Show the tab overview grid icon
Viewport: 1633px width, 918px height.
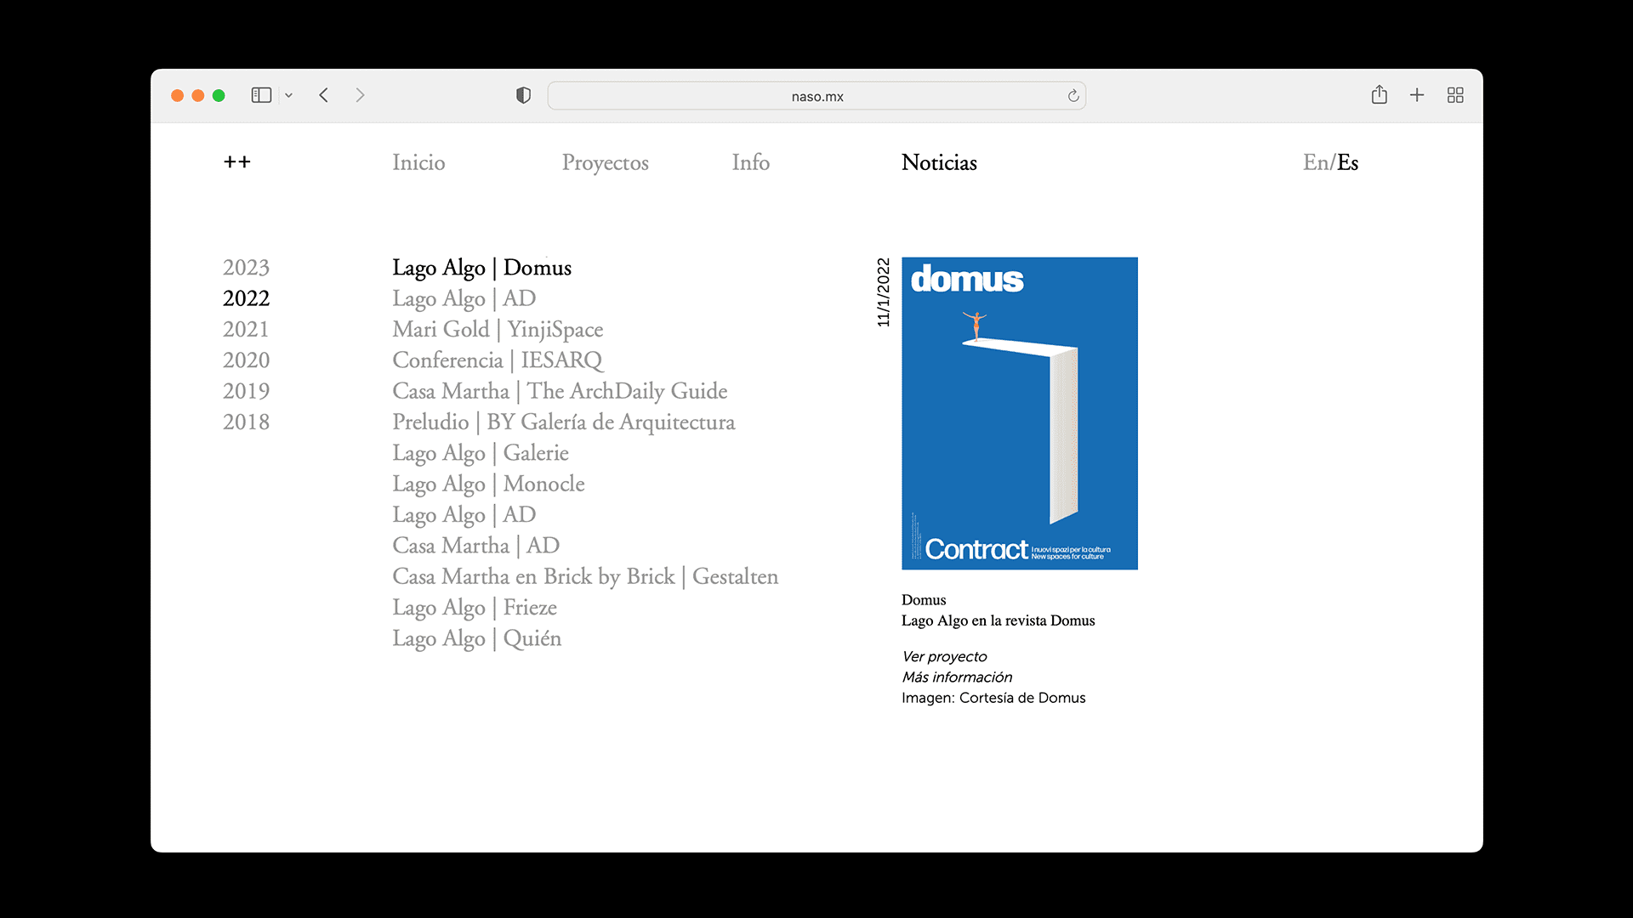tap(1455, 95)
